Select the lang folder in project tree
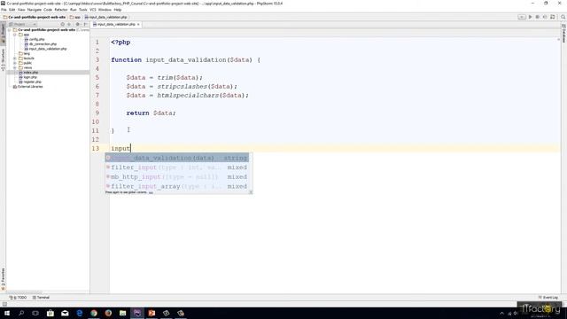Image resolution: width=567 pixels, height=319 pixels. [x=24, y=53]
